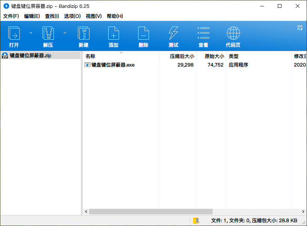The width and height of the screenshot is (307, 226).
Task: Click the Bandizip logo in the title bar
Action: coord(6,6)
